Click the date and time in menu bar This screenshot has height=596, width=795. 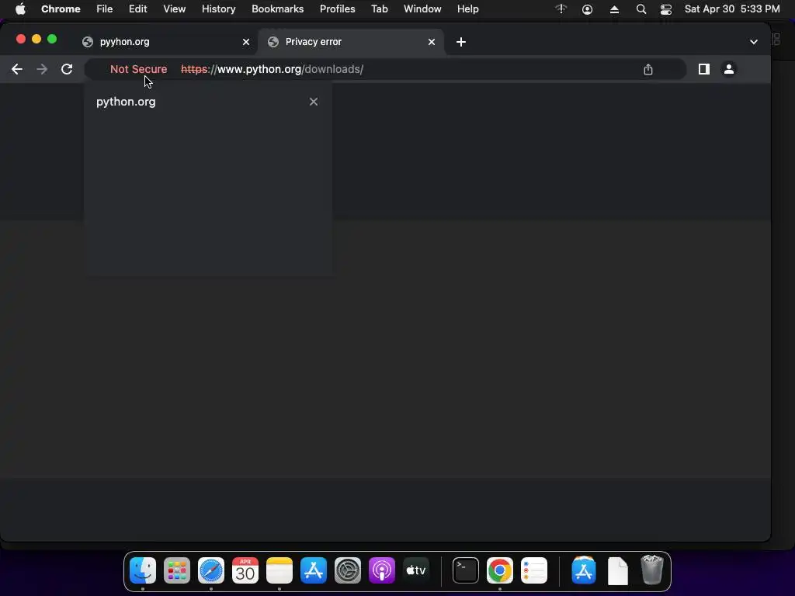732,9
